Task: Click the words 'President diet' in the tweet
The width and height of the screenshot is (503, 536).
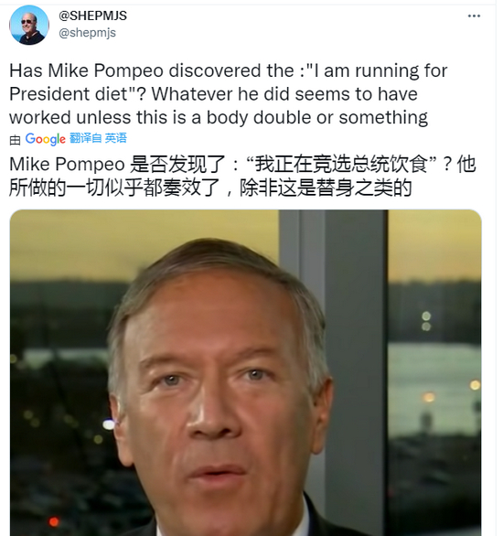Action: pos(69,94)
